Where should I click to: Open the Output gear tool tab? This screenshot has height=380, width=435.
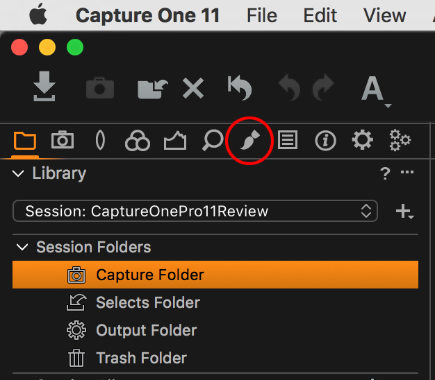(362, 141)
